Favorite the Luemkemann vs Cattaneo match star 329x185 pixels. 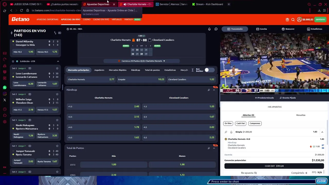click(x=57, y=68)
